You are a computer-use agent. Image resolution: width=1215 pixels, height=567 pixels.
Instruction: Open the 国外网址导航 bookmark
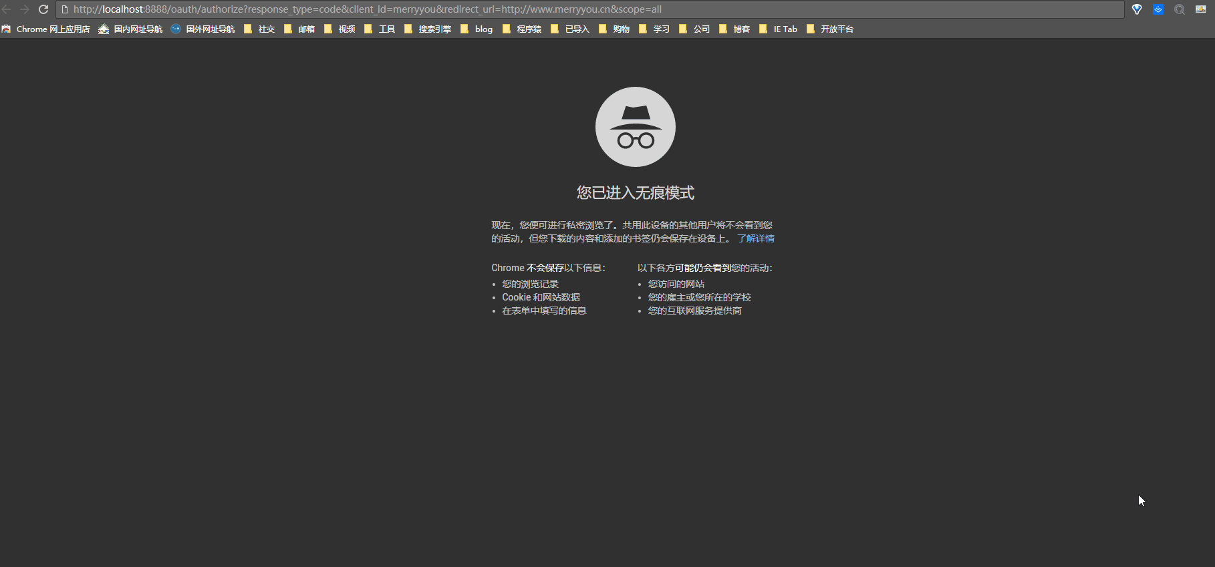click(x=202, y=29)
